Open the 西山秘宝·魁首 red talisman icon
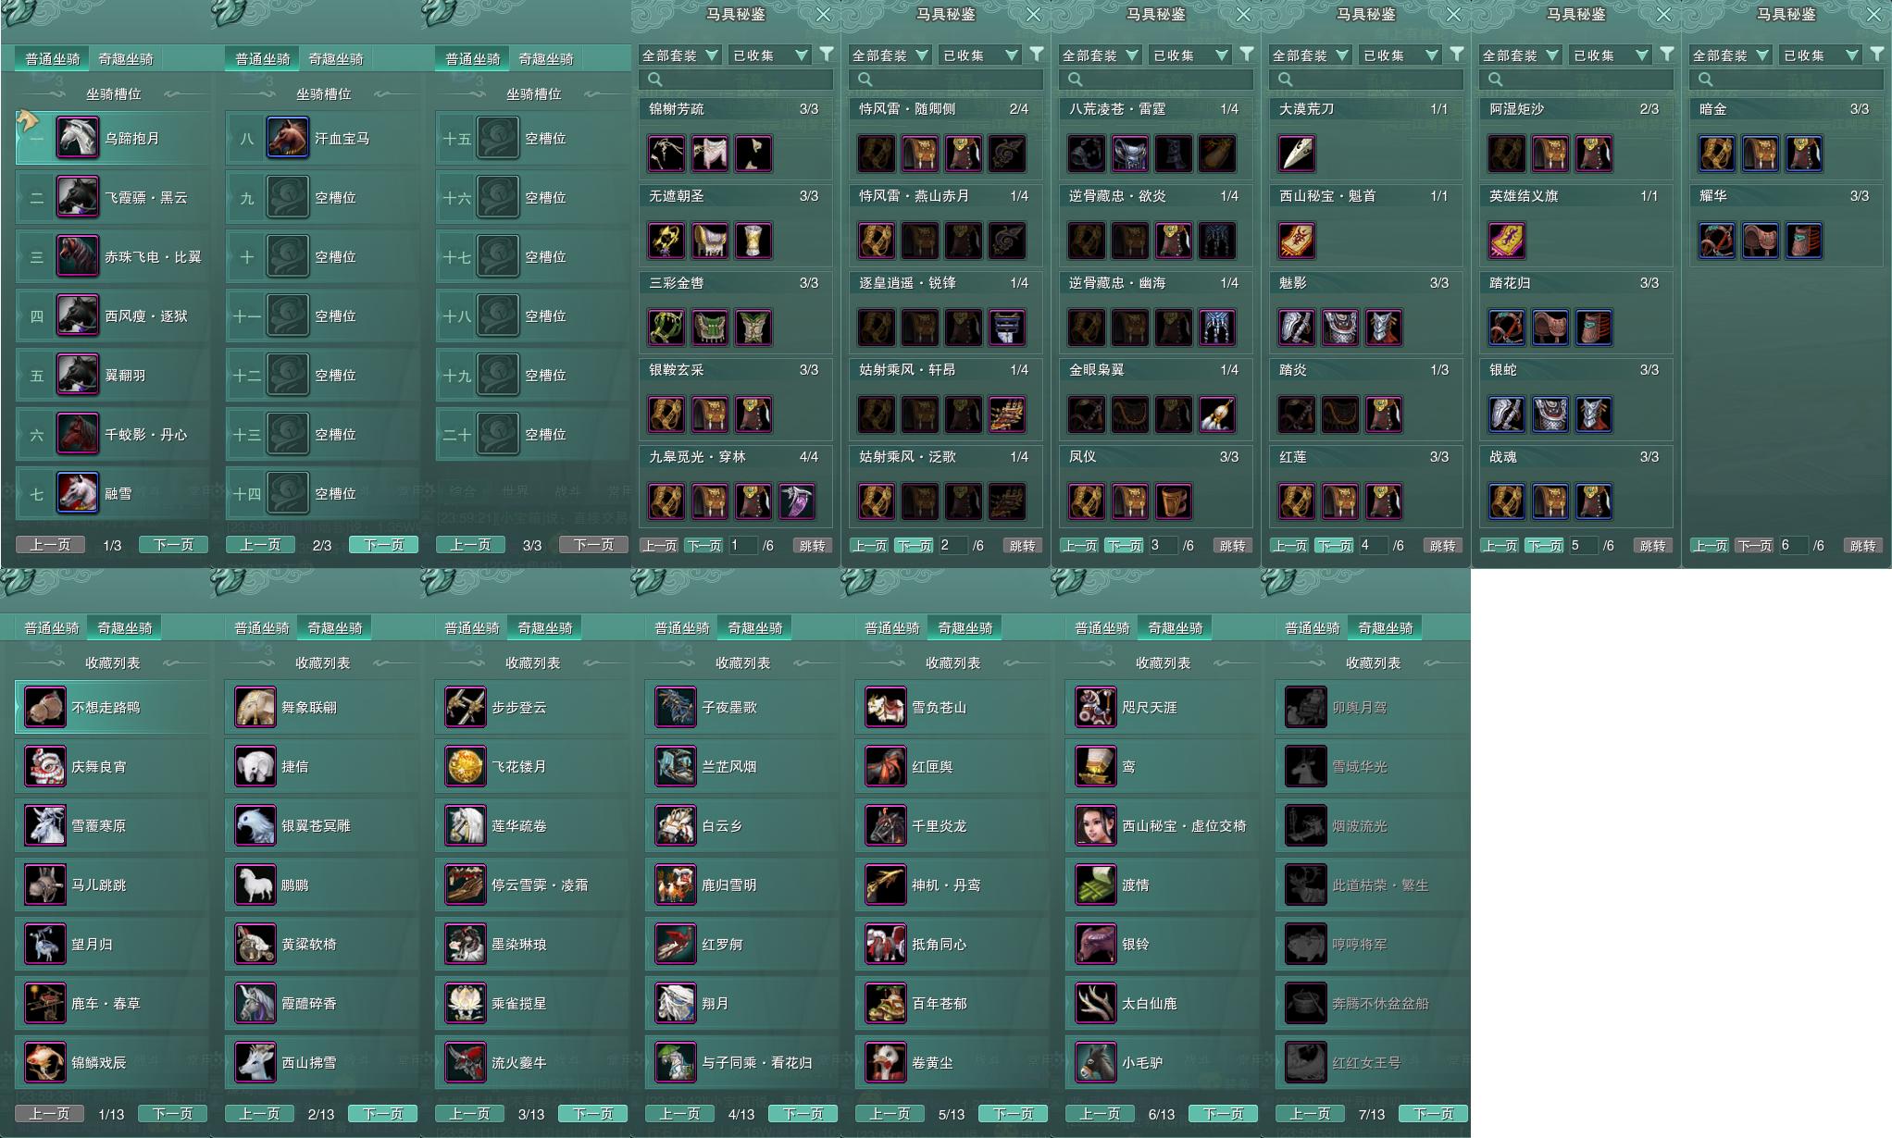1892x1138 pixels. pos(1296,241)
